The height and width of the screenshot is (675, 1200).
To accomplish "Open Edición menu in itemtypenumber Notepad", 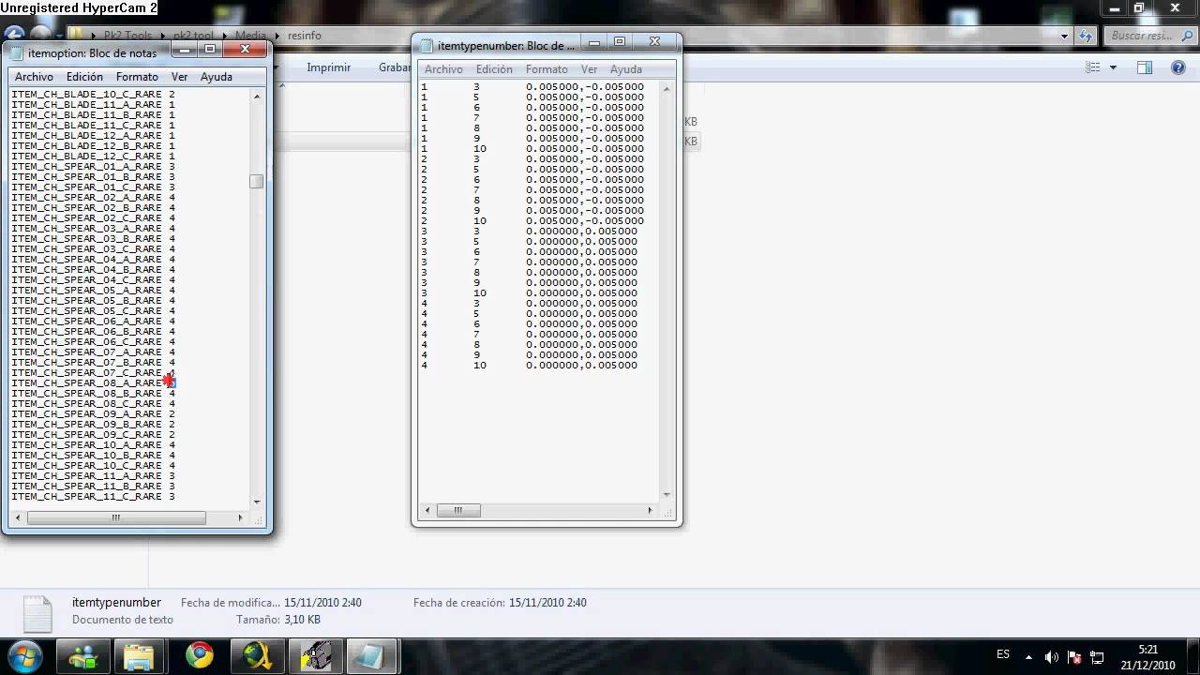I will coord(494,69).
